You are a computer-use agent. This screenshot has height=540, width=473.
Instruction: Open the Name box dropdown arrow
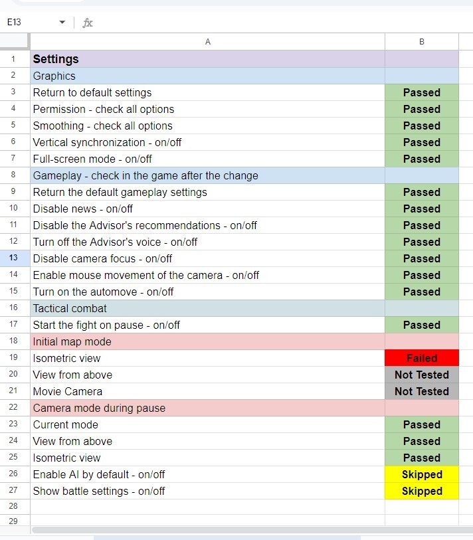click(62, 23)
